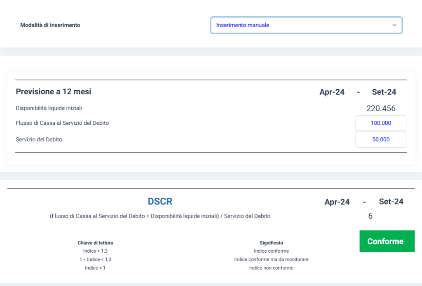This screenshot has height=286, width=422.
Task: Click the DSCR formula description text
Action: tap(160, 216)
